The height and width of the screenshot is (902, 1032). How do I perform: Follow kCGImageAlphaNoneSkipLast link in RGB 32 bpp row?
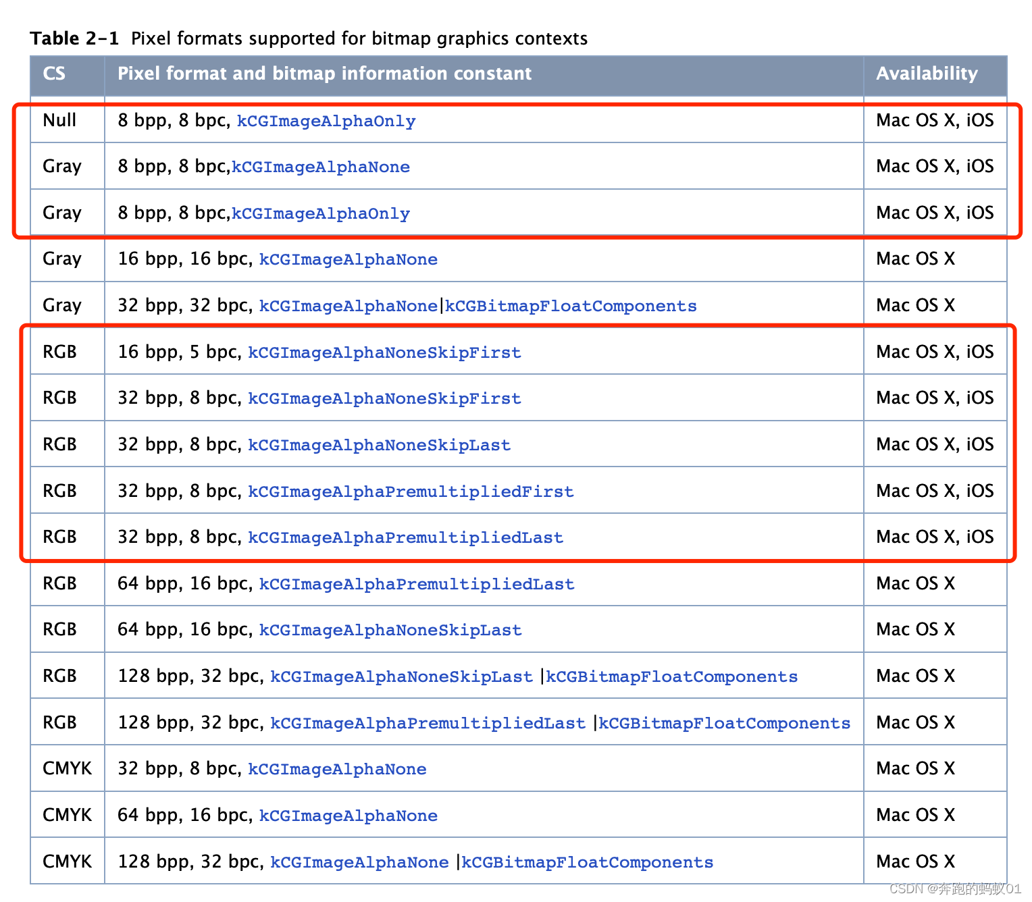(x=379, y=446)
